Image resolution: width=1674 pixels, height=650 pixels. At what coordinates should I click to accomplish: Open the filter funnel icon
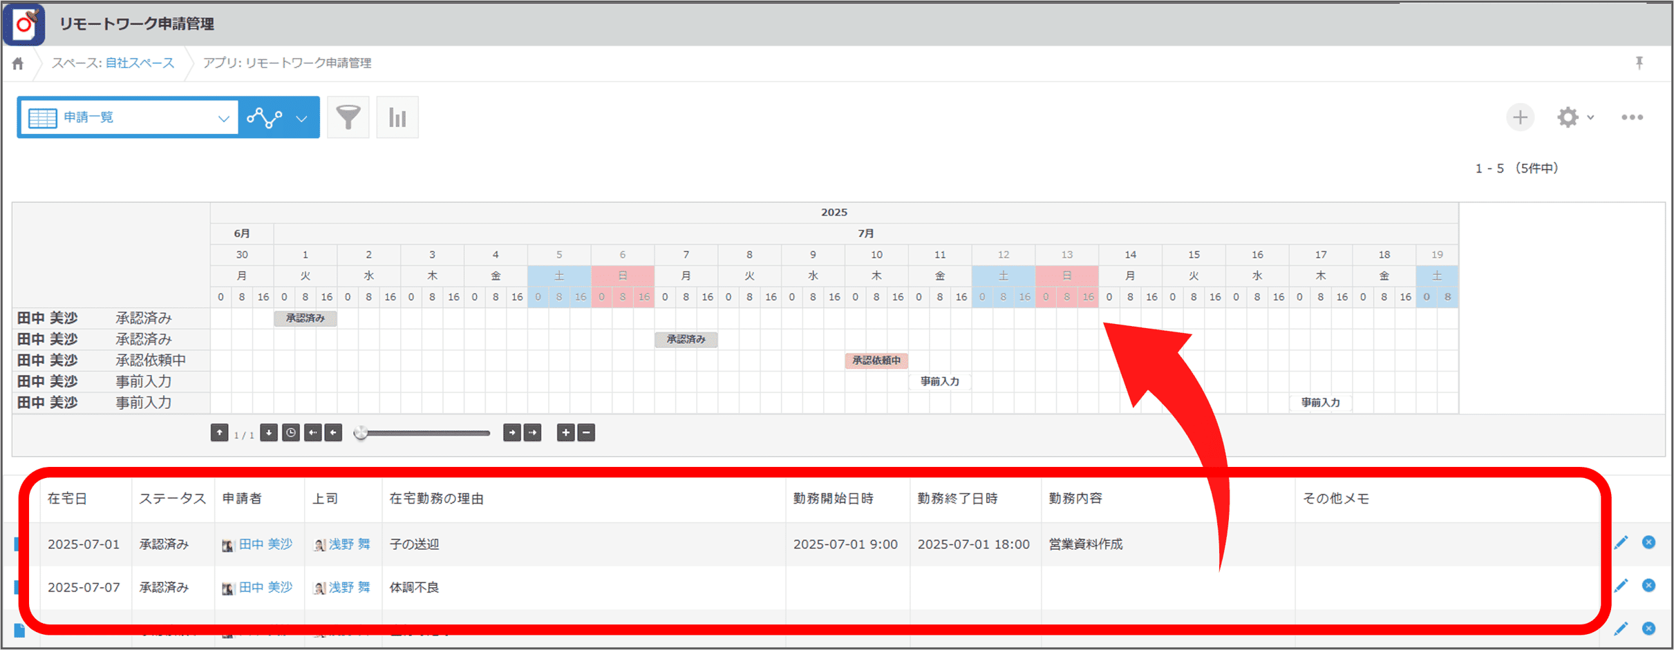[348, 117]
